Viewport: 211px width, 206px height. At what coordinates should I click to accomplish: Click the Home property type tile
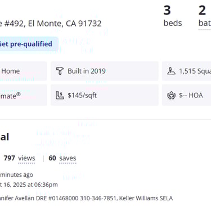pyautogui.click(x=23, y=71)
